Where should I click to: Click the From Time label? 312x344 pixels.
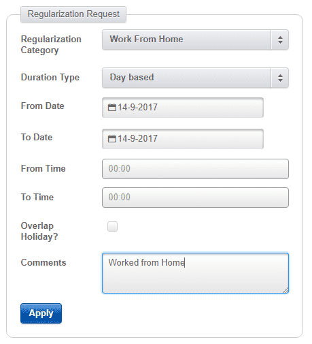(44, 168)
